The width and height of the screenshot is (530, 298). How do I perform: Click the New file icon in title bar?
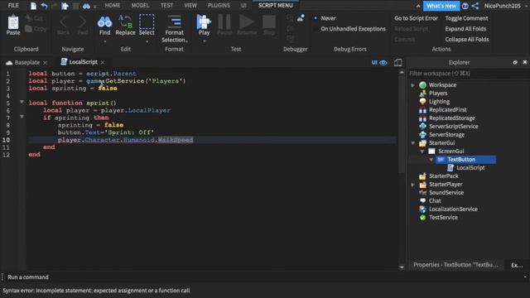tap(33, 6)
